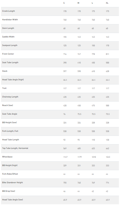Select the Fork Rake/Offset row label

click(10, 174)
